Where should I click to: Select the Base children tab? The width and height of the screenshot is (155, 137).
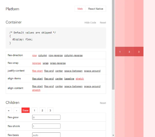click(26, 110)
